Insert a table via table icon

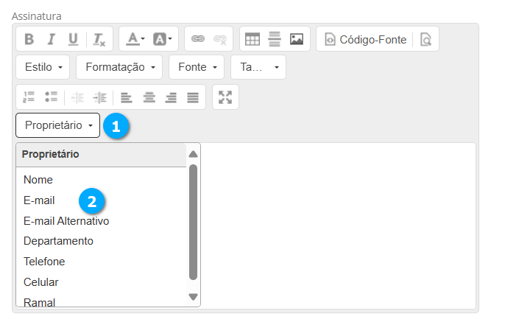tap(252, 39)
